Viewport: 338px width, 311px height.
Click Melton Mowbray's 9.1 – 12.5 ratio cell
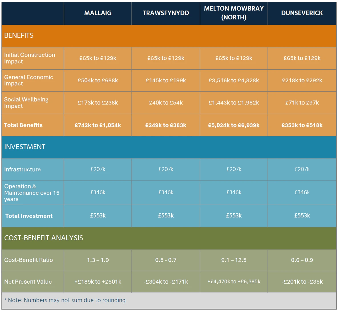click(233, 260)
